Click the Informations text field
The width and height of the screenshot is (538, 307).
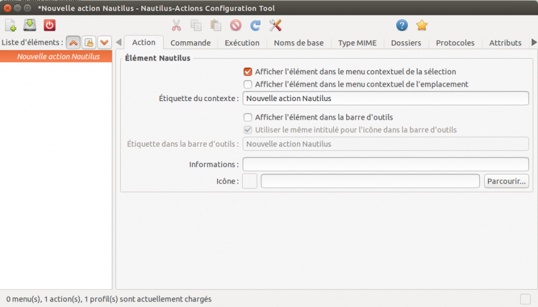(386, 164)
